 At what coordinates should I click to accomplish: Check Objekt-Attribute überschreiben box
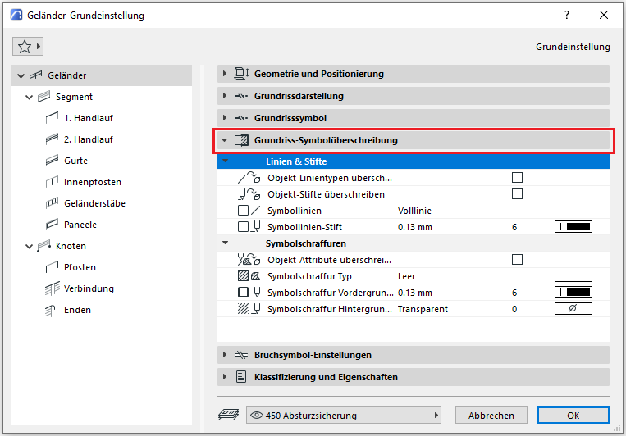click(517, 260)
